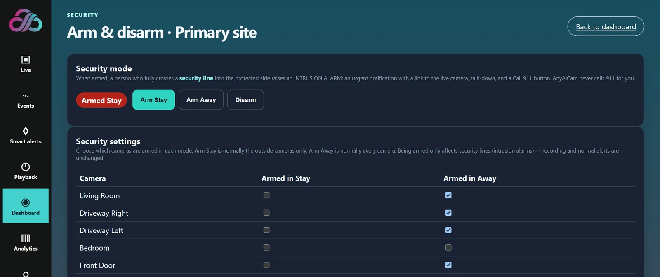660x277 pixels.
Task: Open the security line link
Action: [x=196, y=78]
